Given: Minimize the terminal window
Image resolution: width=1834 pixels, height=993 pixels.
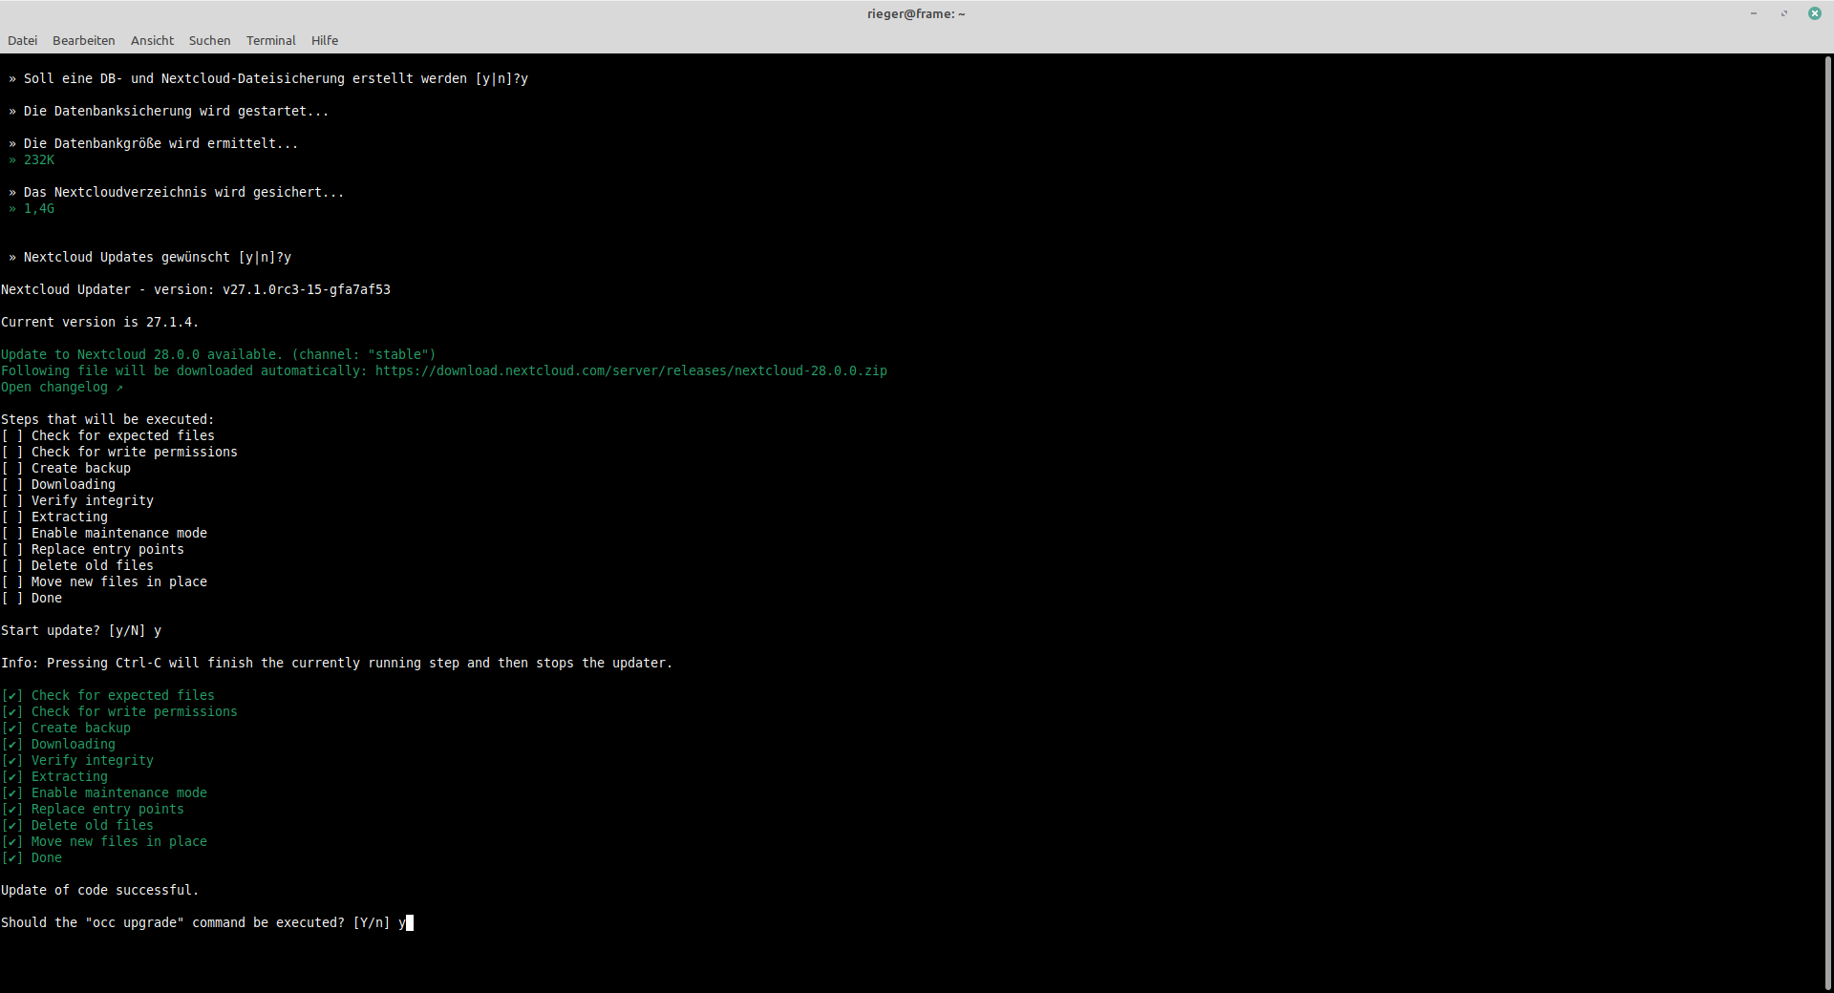Looking at the screenshot, I should click(1754, 13).
